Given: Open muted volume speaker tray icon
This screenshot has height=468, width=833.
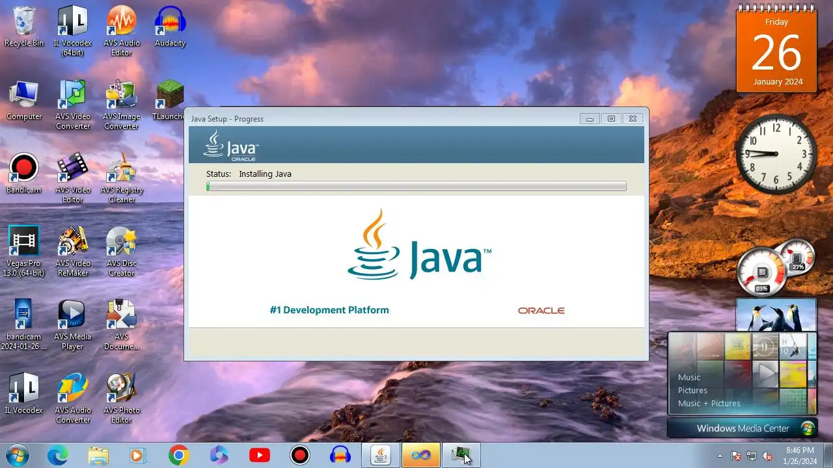Looking at the screenshot, I should pyautogui.click(x=767, y=456).
